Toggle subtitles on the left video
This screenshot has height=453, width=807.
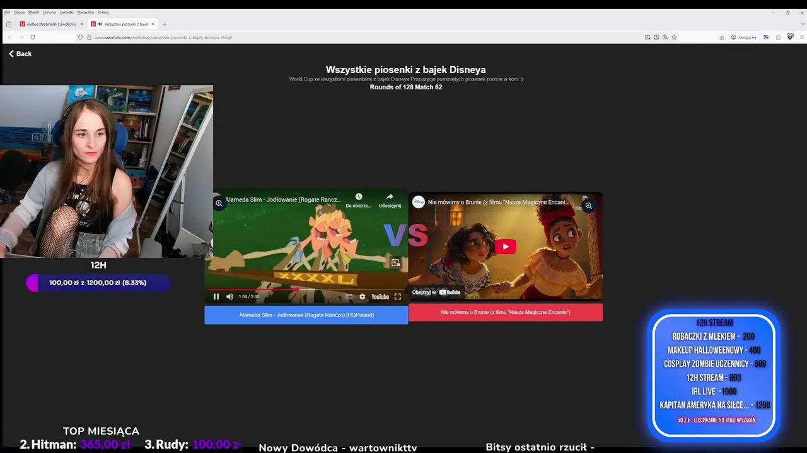(x=349, y=296)
